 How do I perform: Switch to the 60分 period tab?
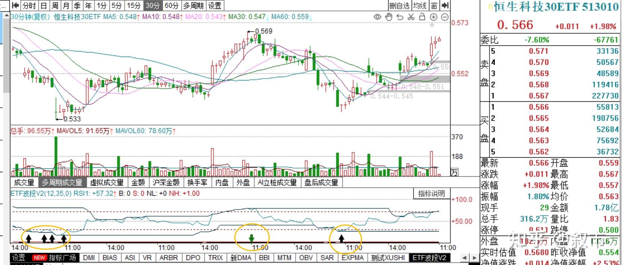(x=171, y=6)
